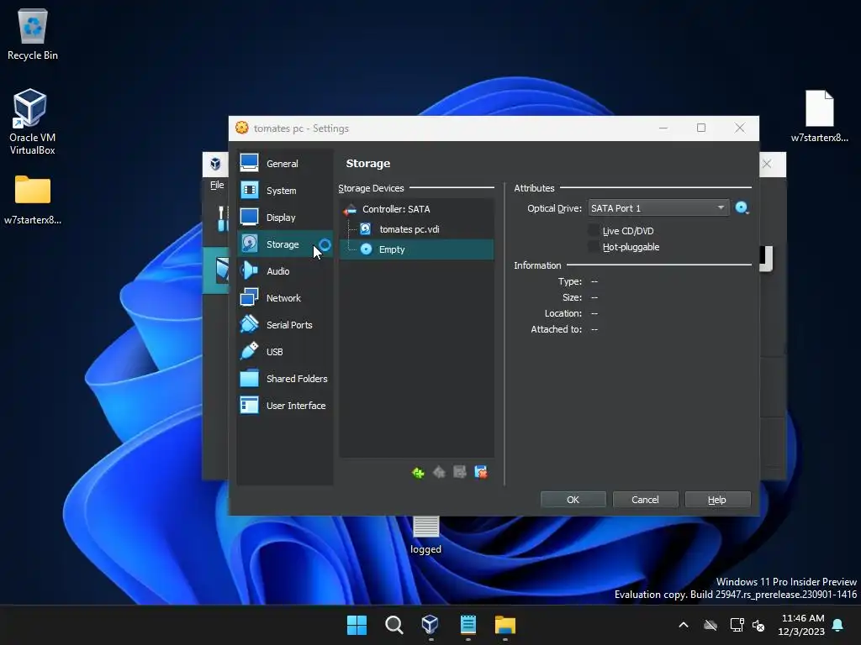Image resolution: width=861 pixels, height=645 pixels.
Task: Minimize the tomates pc Settings window
Action: [x=663, y=128]
